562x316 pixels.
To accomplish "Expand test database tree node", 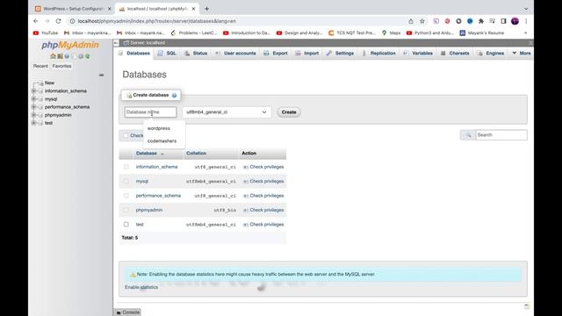I will coord(33,123).
